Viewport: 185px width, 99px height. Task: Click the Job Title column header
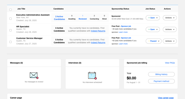pos(21,9)
